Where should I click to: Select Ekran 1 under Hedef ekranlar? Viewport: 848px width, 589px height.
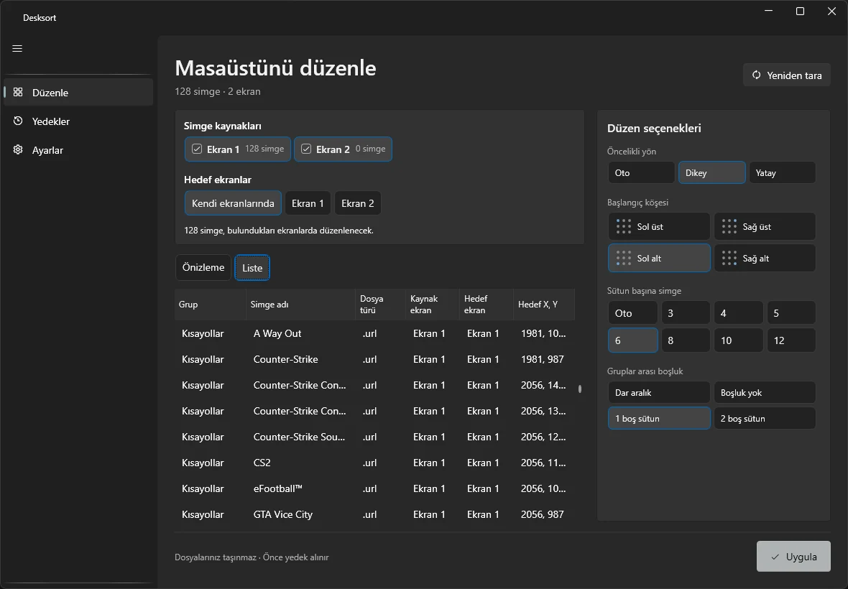(x=308, y=203)
